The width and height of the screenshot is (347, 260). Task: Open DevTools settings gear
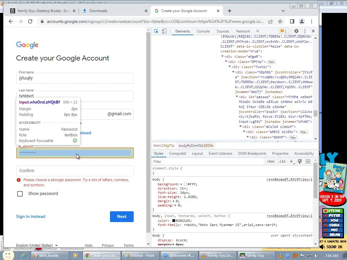(x=296, y=31)
